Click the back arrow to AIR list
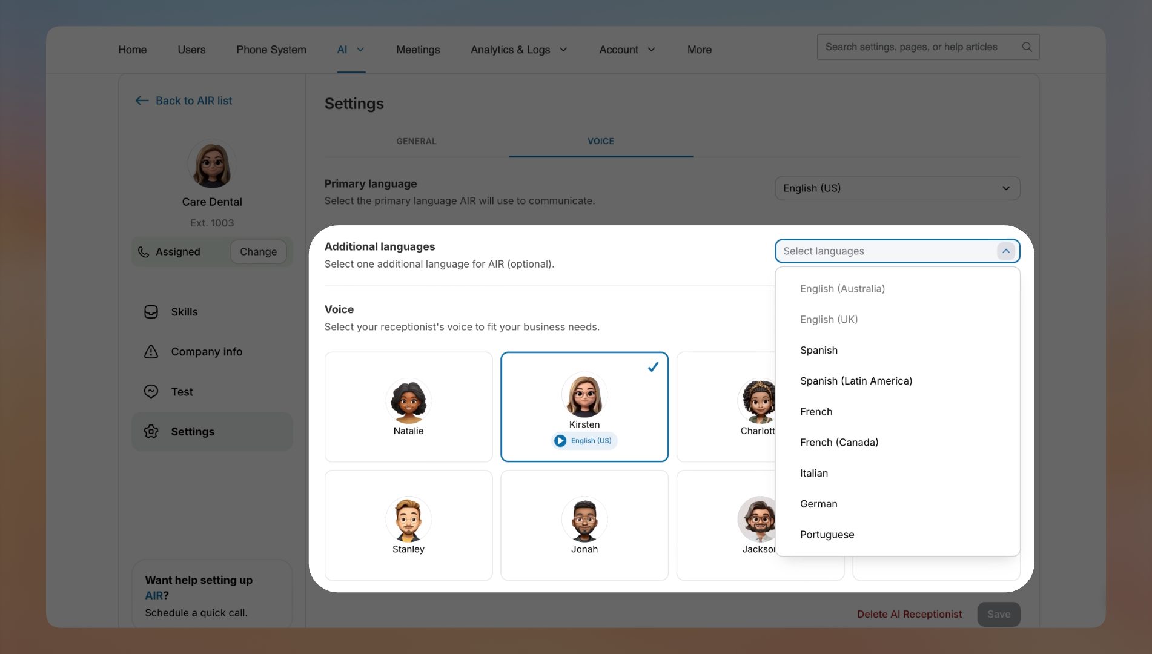The image size is (1152, 654). [142, 101]
